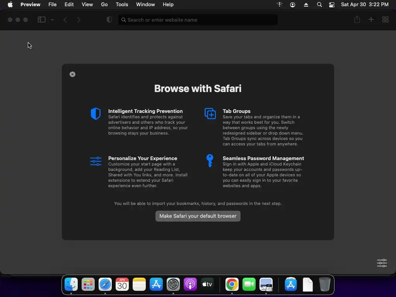Open the Tools menu
The height and width of the screenshot is (297, 396).
(x=122, y=5)
